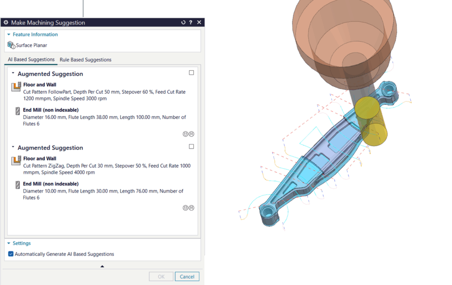The height and width of the screenshot is (285, 452).
Task: Collapse the Feature Information section
Action: [9, 35]
